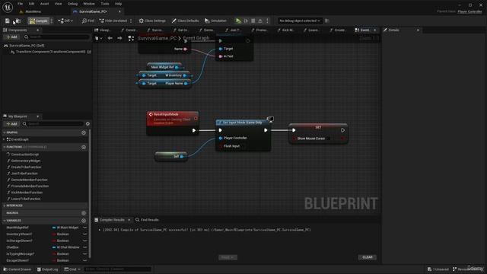
Task: Click icon next to debug object dropdown
Action: (x=326, y=21)
